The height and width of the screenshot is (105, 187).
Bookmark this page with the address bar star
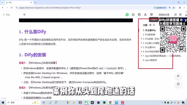pyautogui.click(x=174, y=8)
